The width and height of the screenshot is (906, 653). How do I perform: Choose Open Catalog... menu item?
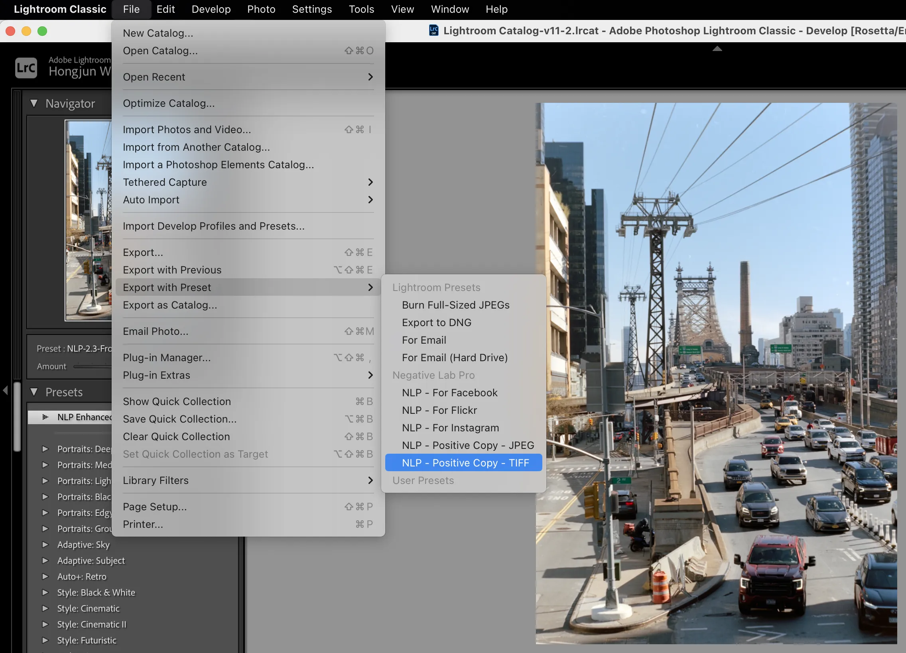pyautogui.click(x=248, y=51)
